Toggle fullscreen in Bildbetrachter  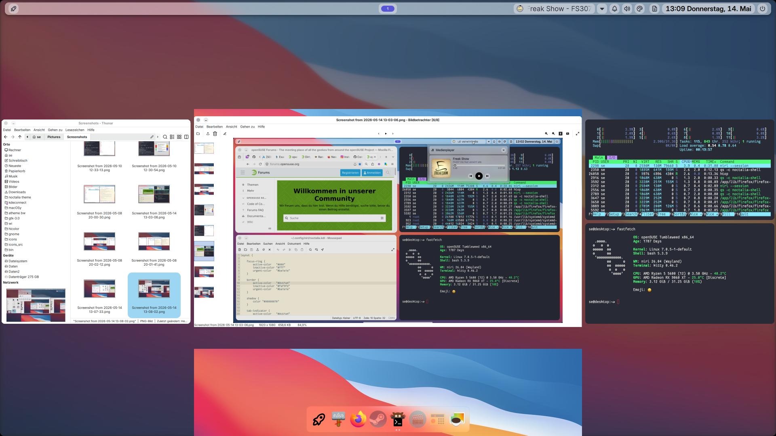tap(578, 134)
